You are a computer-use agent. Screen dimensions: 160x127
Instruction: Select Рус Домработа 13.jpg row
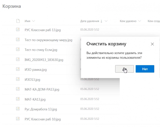pyautogui.click(x=41, y=109)
